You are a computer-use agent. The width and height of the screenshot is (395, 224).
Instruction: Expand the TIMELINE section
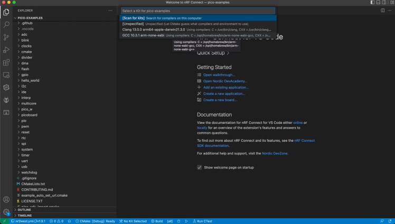pos(25,215)
